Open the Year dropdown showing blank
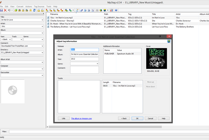209x140 pixels. coord(10,39)
